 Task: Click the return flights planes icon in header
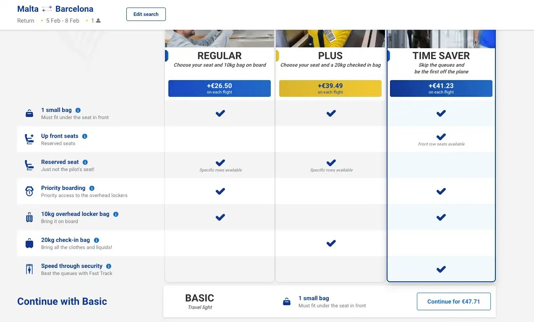(47, 9)
